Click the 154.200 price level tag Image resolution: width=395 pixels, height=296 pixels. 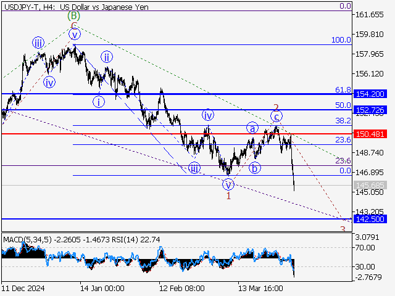(370, 94)
